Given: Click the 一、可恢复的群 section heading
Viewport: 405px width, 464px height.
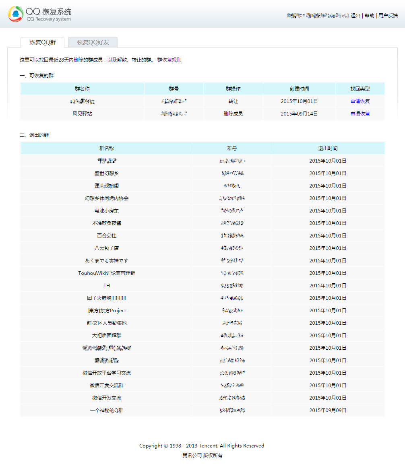Looking at the screenshot, I should pos(37,76).
